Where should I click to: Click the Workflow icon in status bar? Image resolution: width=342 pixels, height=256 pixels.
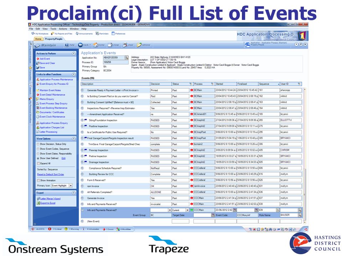pos(118,229)
